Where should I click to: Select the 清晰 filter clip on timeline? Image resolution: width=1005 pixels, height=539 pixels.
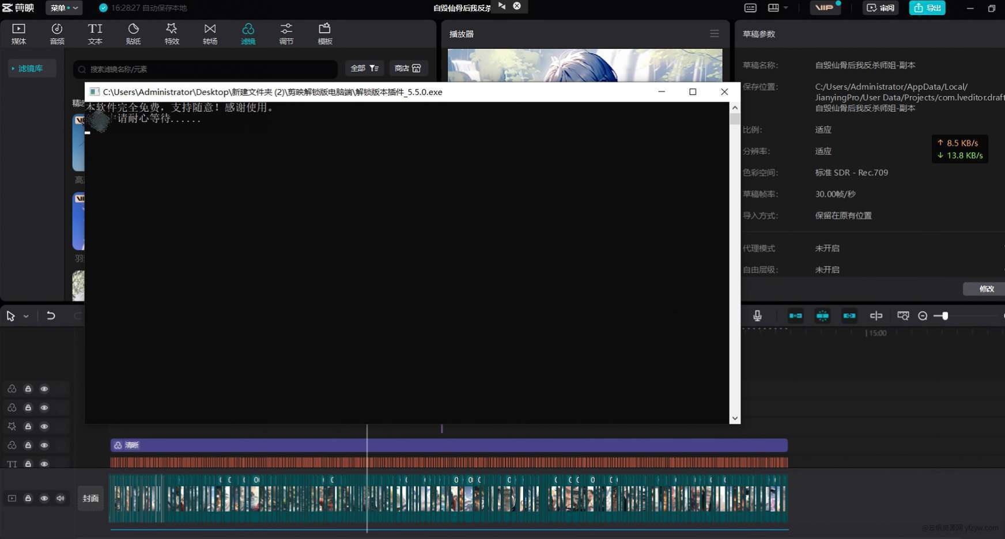coord(449,445)
